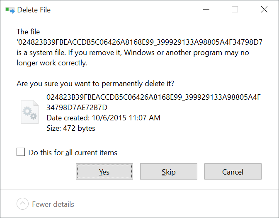This screenshot has height=218, width=279.
Task: Click the 'Size: 472 bytes' text
Action: point(71,128)
